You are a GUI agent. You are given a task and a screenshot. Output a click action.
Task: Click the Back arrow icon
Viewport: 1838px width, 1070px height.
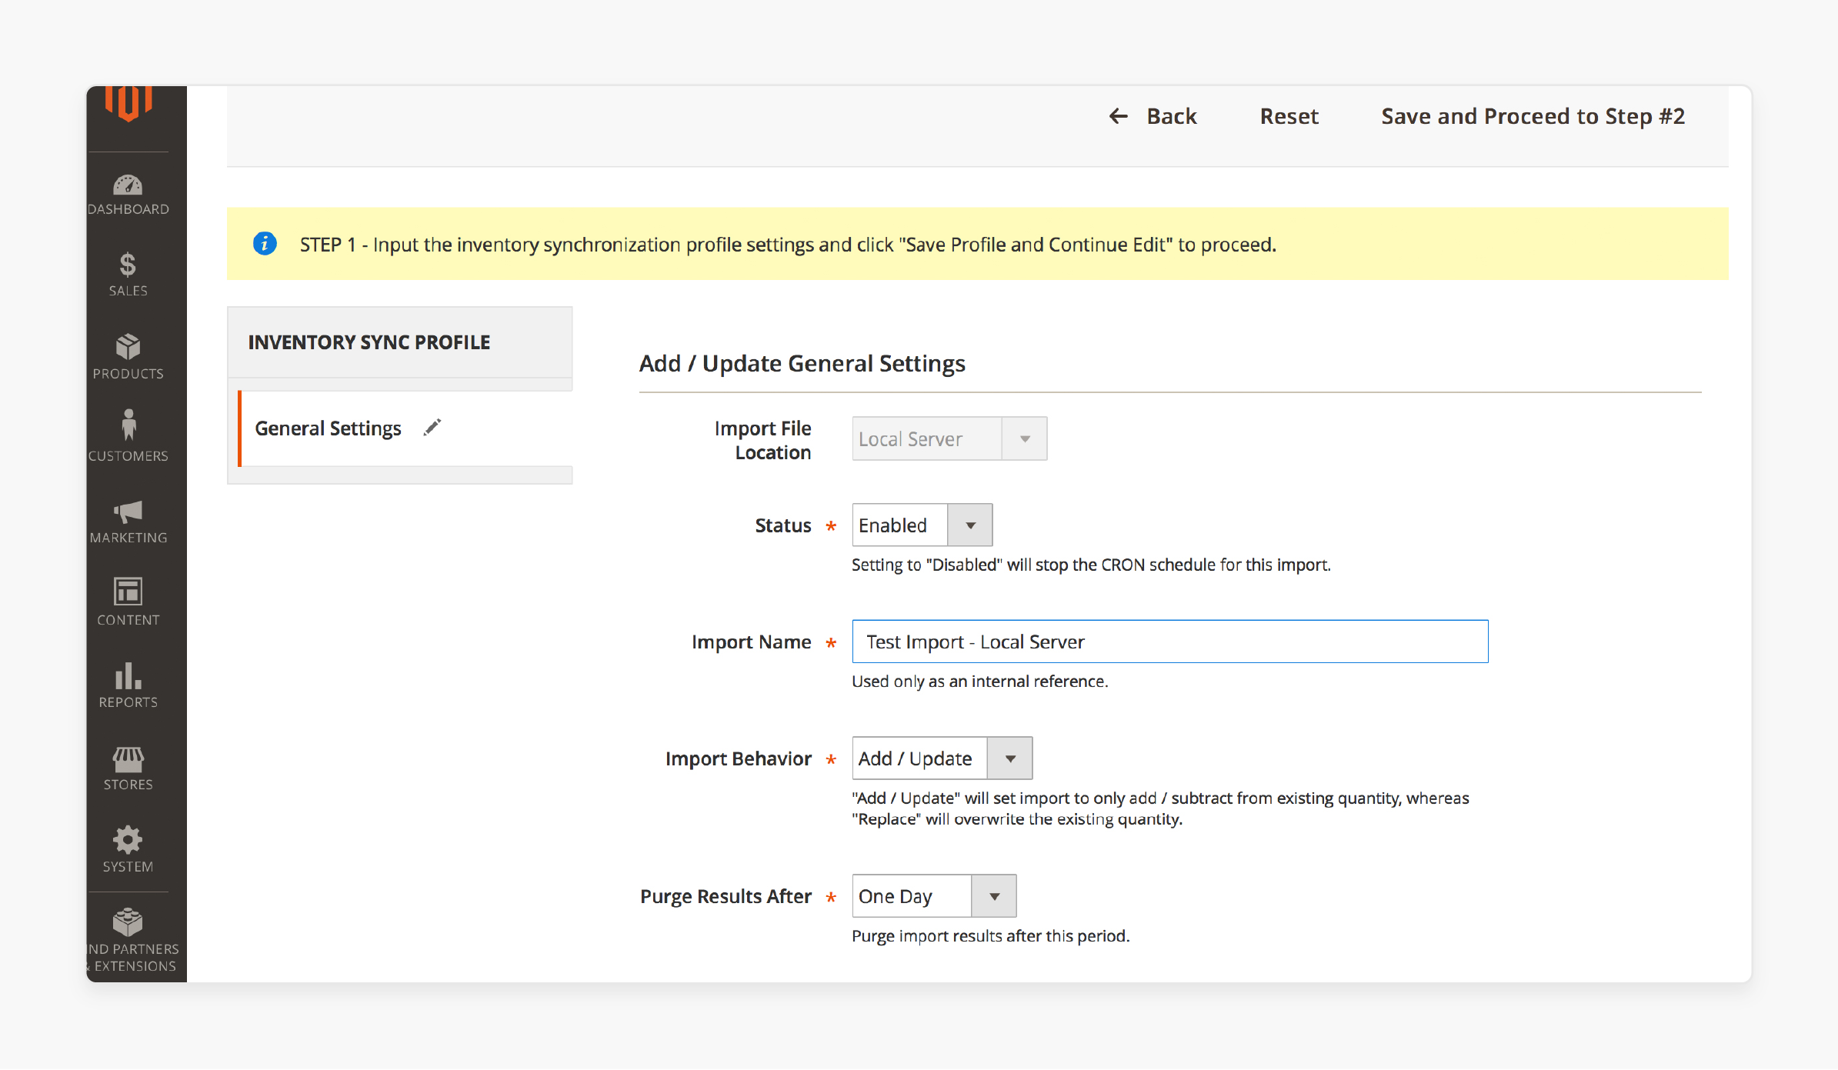click(x=1119, y=116)
